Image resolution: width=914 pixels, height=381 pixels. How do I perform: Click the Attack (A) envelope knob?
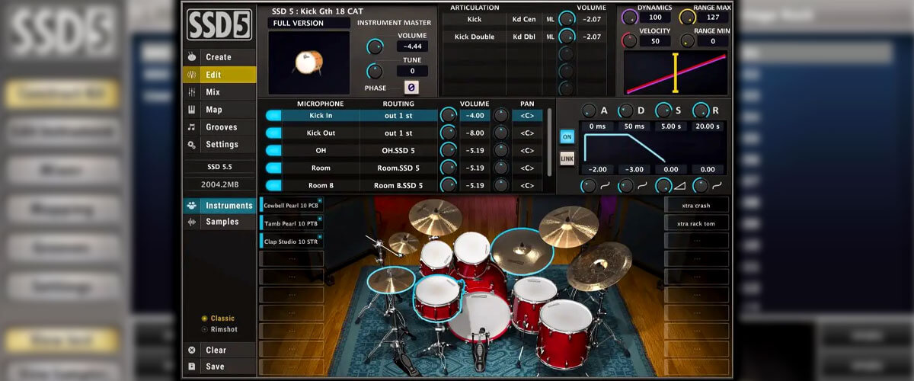coord(590,110)
